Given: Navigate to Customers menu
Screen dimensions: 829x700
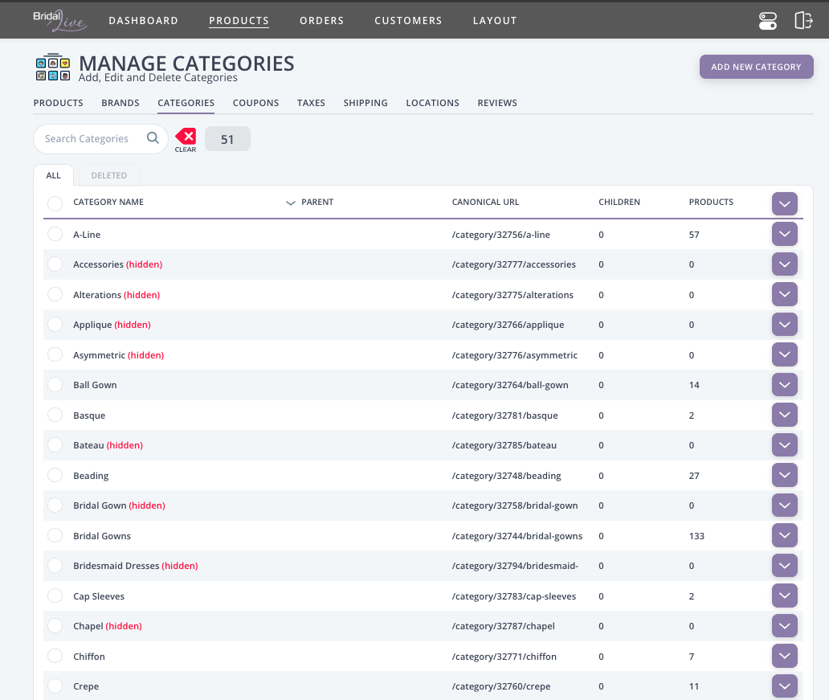Looking at the screenshot, I should click(408, 21).
